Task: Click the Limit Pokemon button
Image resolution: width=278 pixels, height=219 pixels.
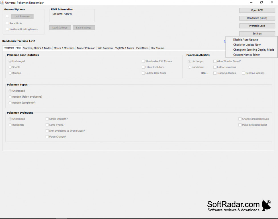Action: click(x=22, y=17)
